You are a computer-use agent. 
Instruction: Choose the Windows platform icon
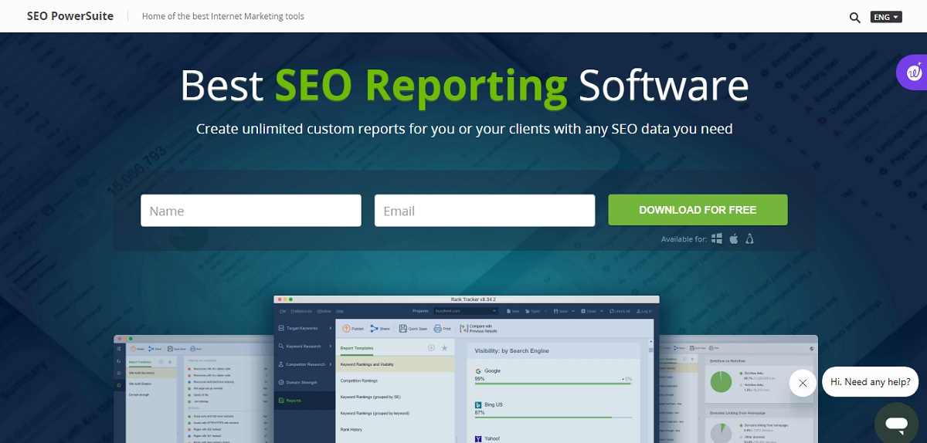point(717,238)
